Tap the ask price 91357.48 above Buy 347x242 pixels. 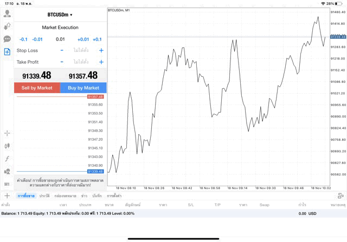pos(83,76)
